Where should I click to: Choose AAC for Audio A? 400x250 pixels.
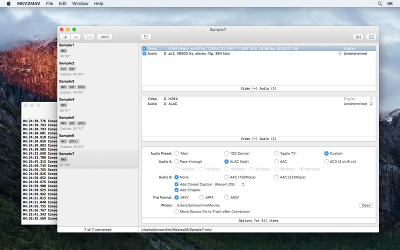click(276, 161)
